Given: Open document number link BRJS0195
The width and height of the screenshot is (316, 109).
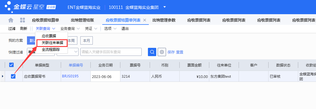Looking at the screenshot, I should [x=70, y=76].
